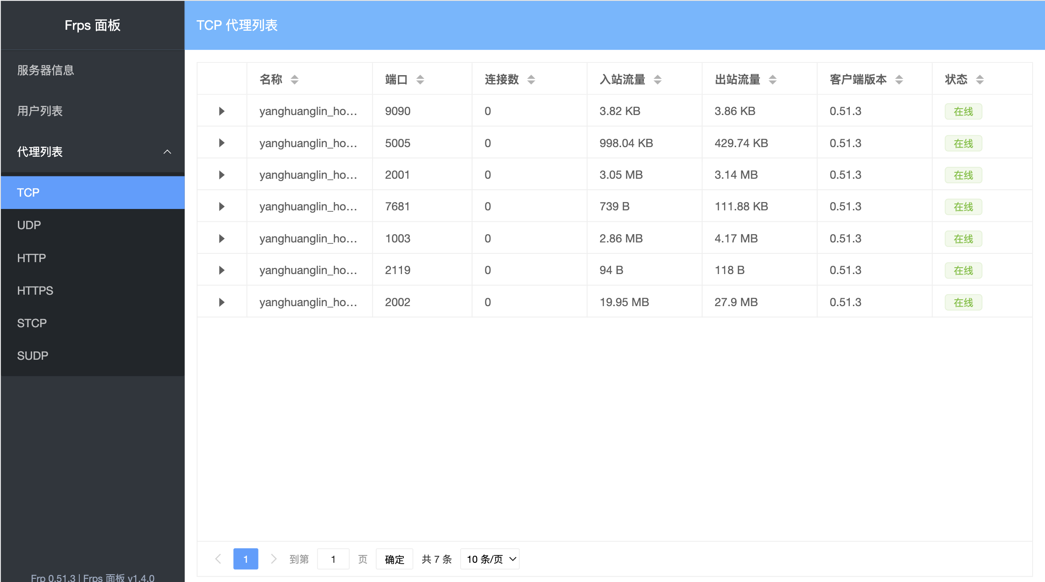
Task: Go to the next page with the arrow
Action: click(274, 559)
